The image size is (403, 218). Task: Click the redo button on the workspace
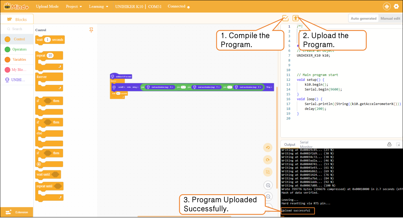[x=268, y=160]
